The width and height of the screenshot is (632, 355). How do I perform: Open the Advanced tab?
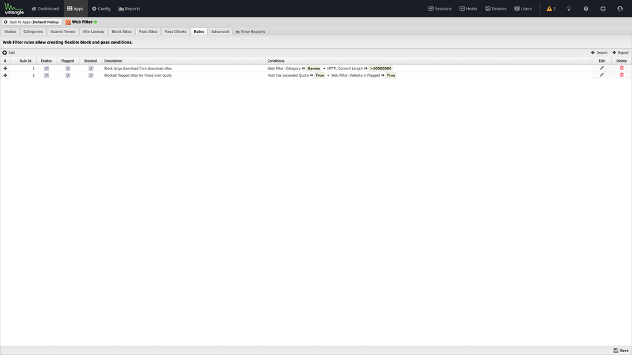[220, 32]
